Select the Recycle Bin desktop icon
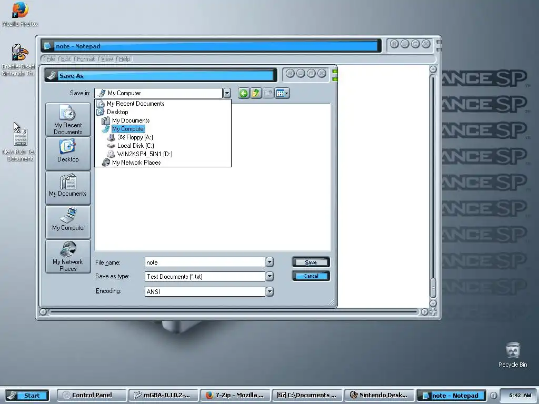Viewport: 539px width, 404px height. pos(513,355)
